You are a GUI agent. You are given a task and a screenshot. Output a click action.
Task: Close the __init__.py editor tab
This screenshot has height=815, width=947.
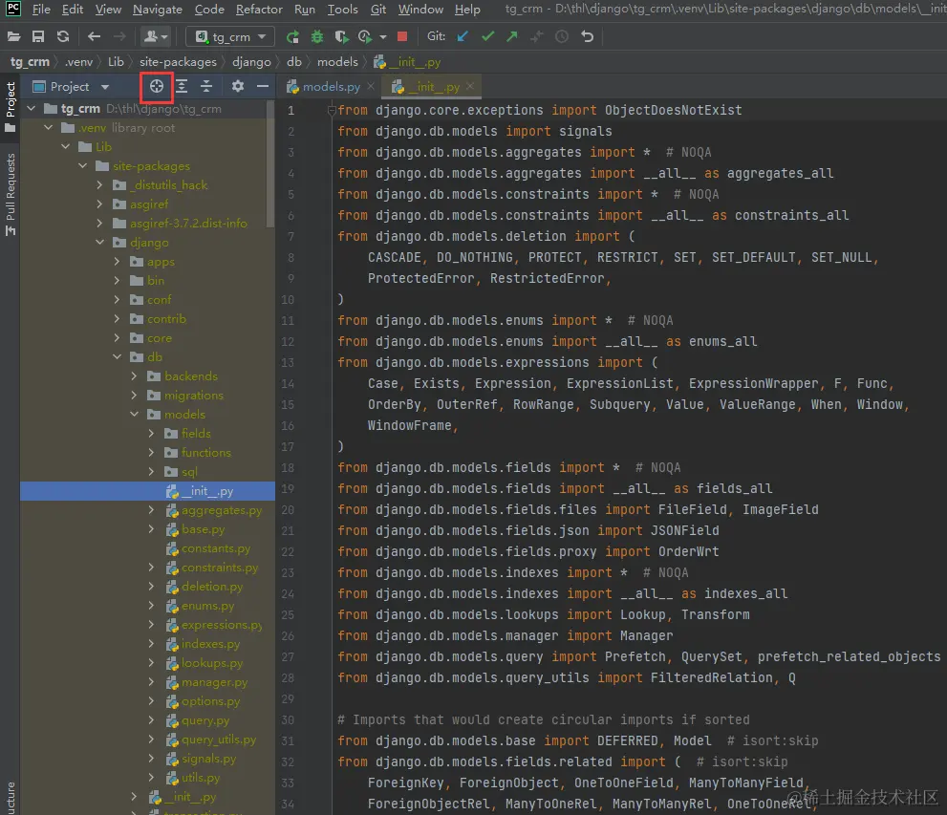tap(470, 87)
